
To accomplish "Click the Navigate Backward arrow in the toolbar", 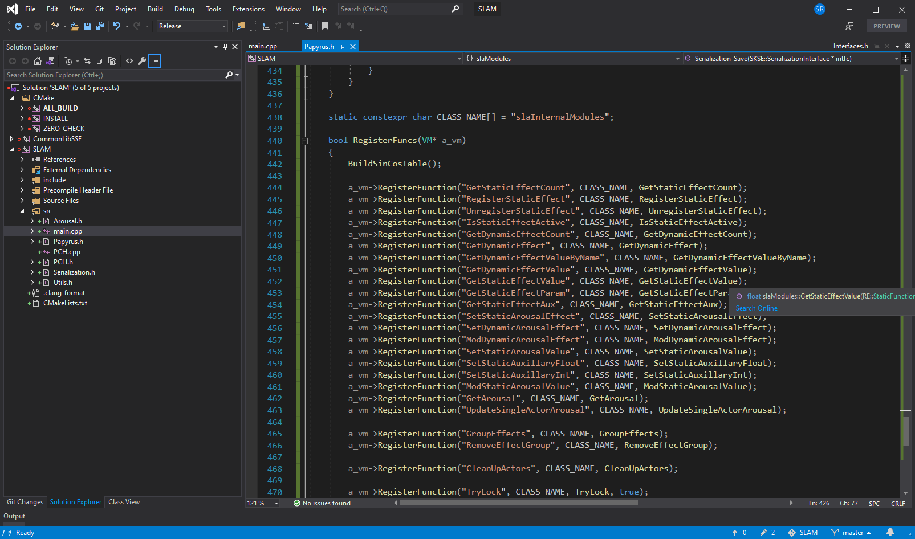I will click(18, 26).
